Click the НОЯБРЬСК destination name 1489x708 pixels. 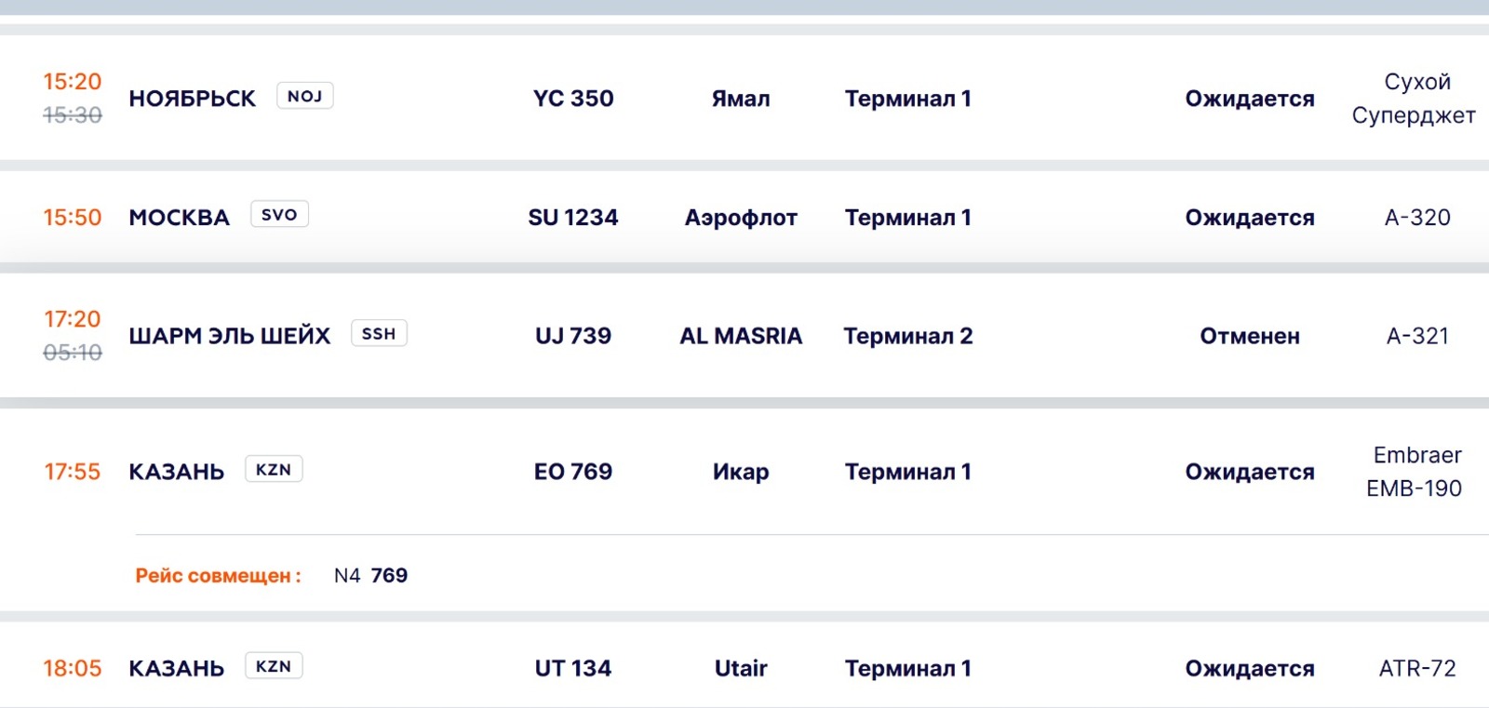(x=192, y=99)
